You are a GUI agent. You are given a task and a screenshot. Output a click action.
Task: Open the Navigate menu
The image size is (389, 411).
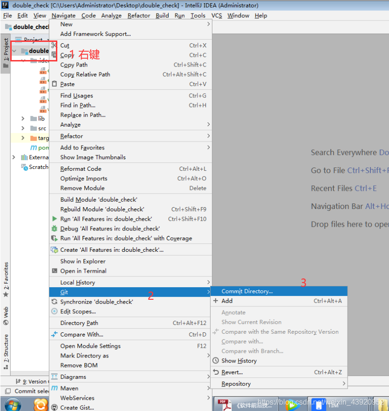[x=63, y=16]
